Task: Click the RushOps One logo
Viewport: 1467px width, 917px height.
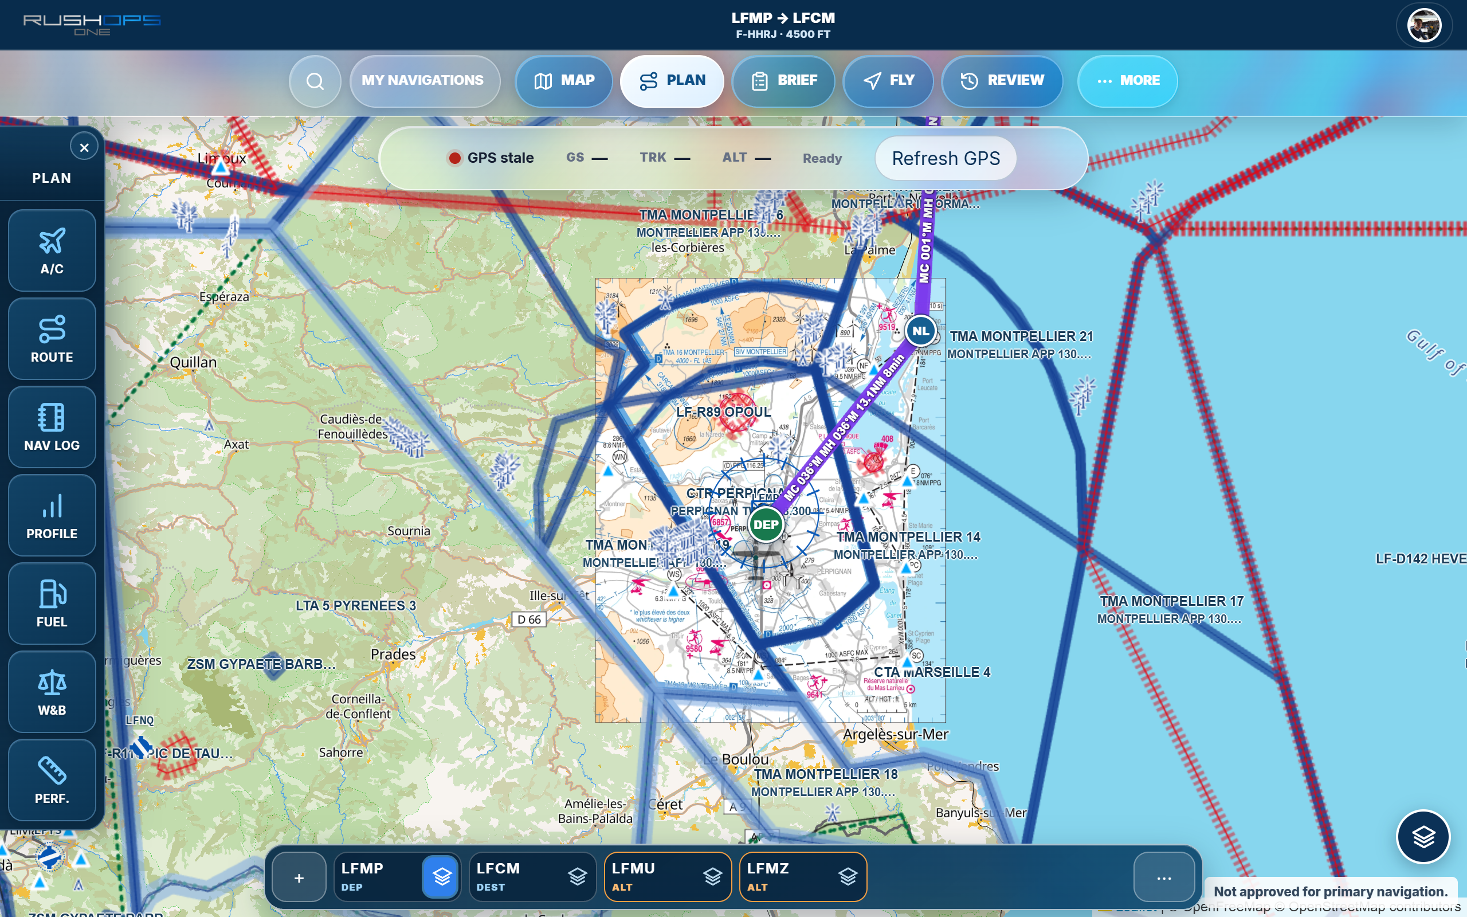Action: click(x=92, y=24)
